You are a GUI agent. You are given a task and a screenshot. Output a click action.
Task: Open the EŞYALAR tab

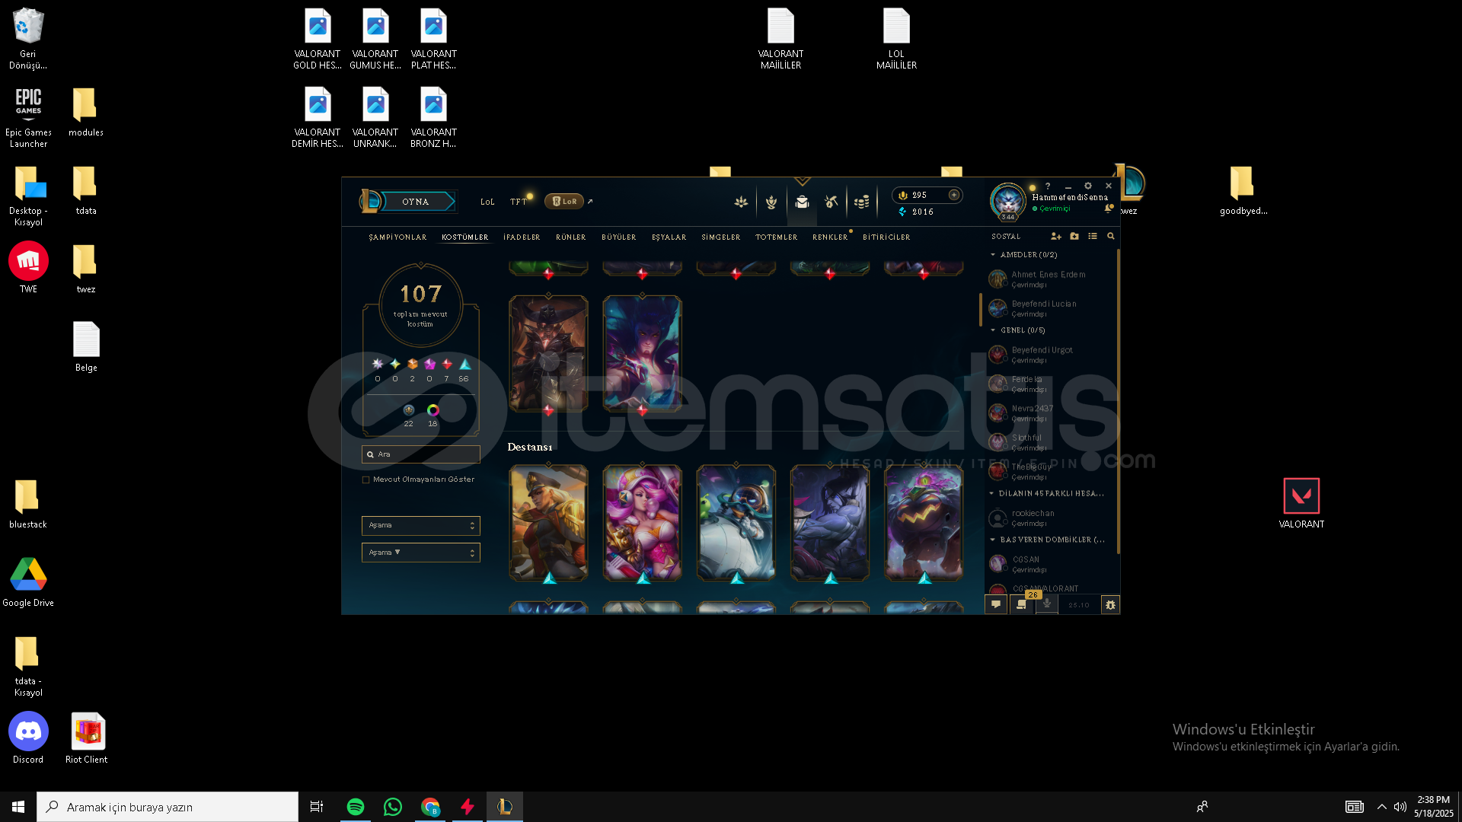pos(669,237)
